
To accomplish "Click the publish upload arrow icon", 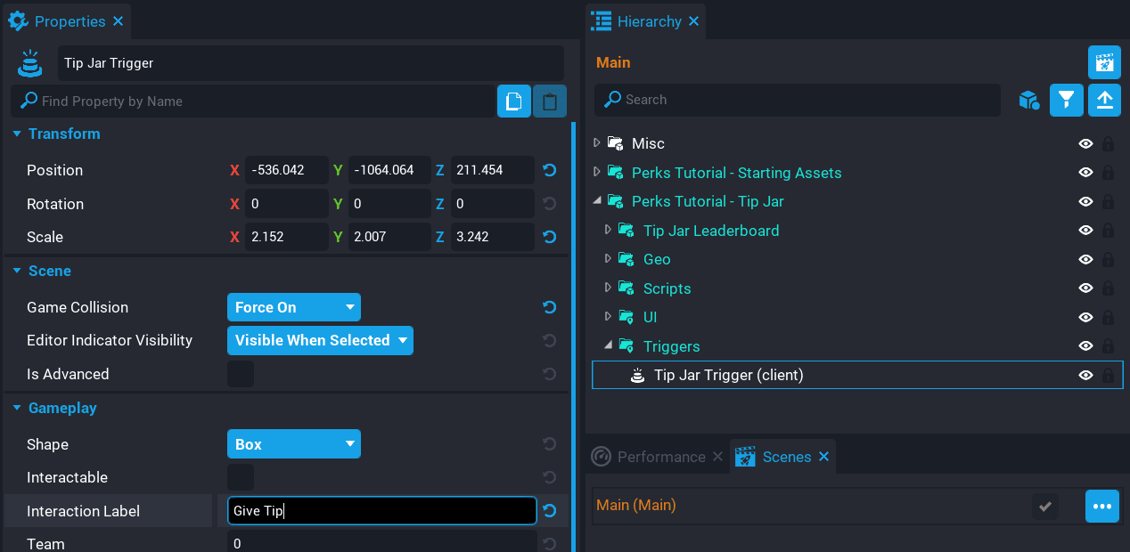I will tap(1104, 100).
